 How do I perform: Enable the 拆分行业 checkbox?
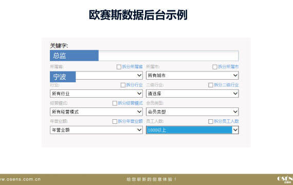point(123,85)
